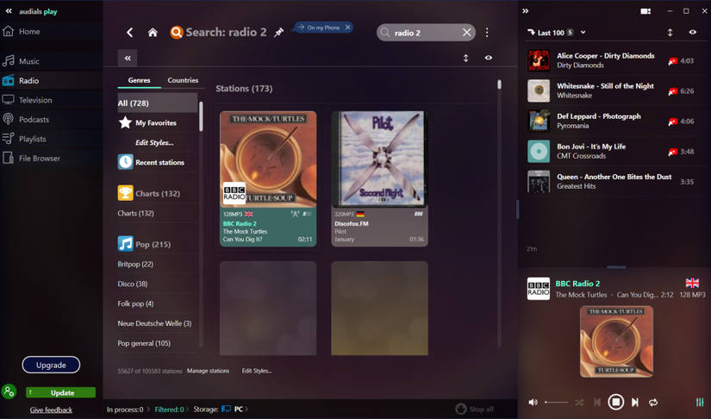Expand the Filtered status
This screenshot has width=711, height=419.
point(171,409)
